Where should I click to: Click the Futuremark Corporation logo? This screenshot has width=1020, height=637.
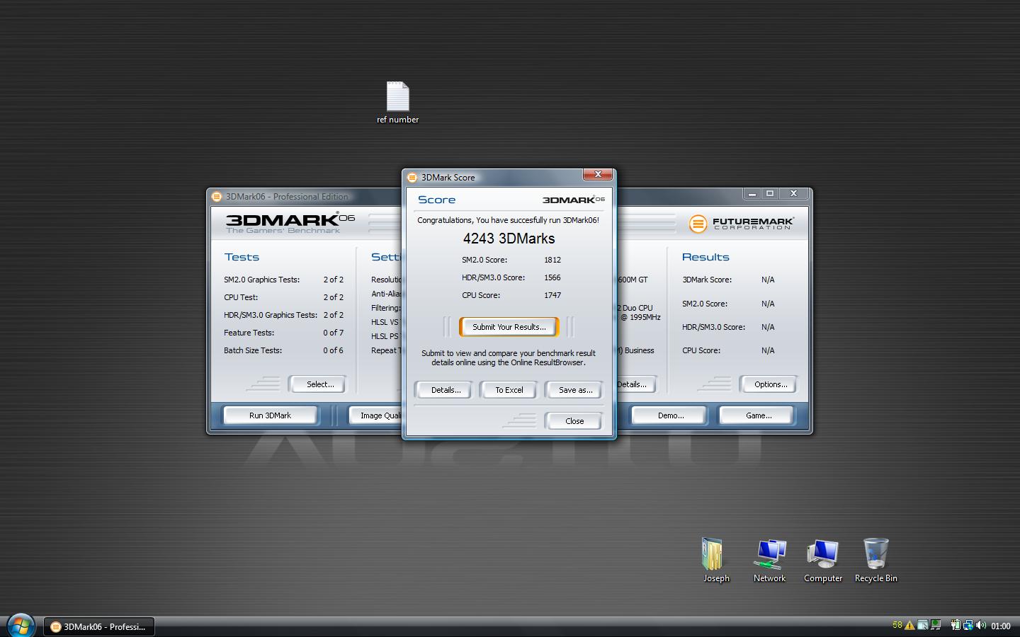pos(741,224)
